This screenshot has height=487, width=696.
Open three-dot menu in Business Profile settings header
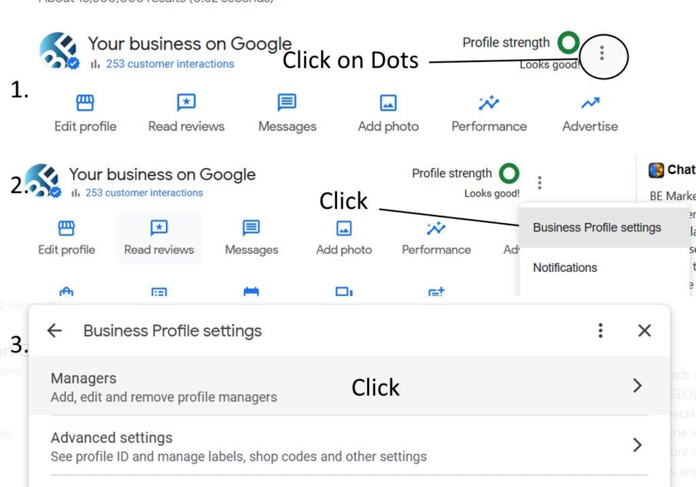coord(600,331)
